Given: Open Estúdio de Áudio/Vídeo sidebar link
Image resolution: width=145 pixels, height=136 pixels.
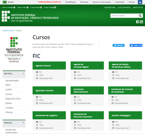Looking at the screenshot, I should pos(11,131).
